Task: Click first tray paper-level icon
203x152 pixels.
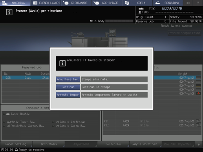Action: 199,78
